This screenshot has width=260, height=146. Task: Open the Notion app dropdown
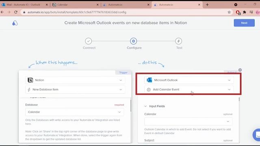75,80
